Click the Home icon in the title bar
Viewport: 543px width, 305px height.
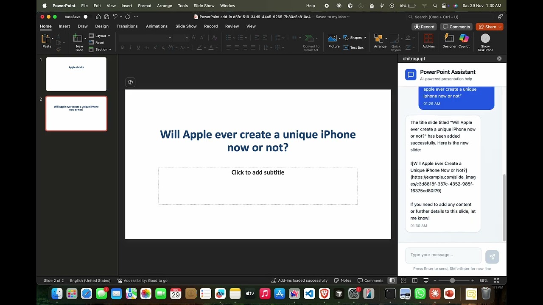click(x=98, y=17)
